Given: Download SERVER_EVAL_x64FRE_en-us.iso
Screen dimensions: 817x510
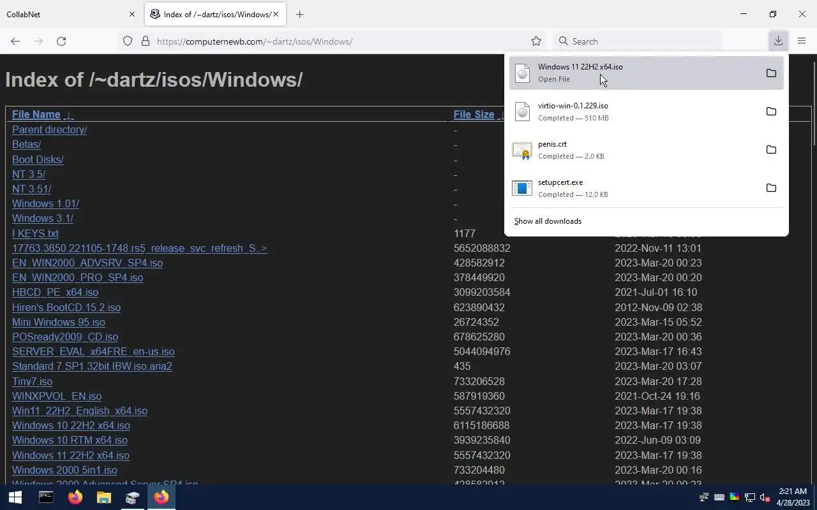Looking at the screenshot, I should click(93, 351).
